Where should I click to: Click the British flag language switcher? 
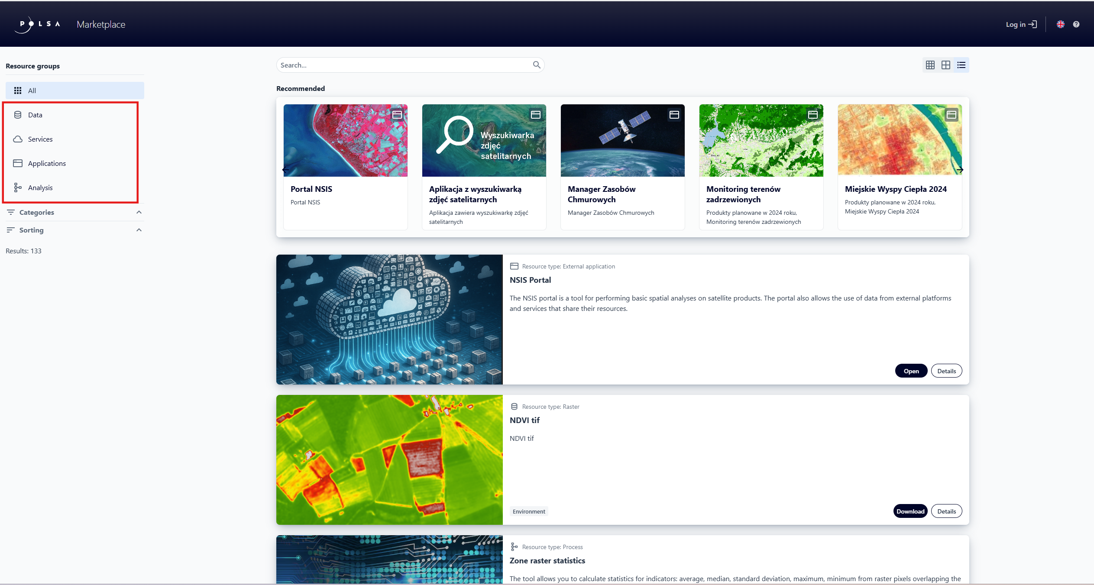[x=1061, y=24]
